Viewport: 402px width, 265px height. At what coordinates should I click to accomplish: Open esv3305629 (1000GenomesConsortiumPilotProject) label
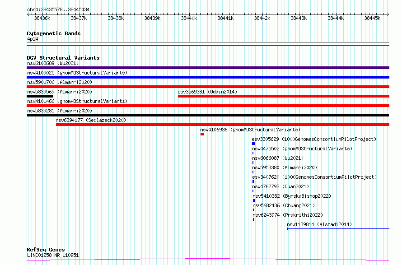point(314,139)
